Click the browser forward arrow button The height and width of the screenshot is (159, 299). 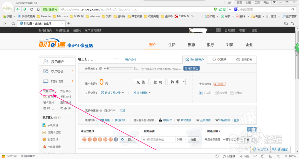click(x=25, y=9)
